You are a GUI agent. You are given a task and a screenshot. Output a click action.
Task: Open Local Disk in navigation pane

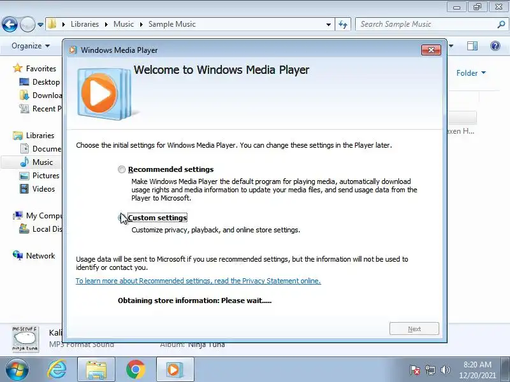(41, 229)
